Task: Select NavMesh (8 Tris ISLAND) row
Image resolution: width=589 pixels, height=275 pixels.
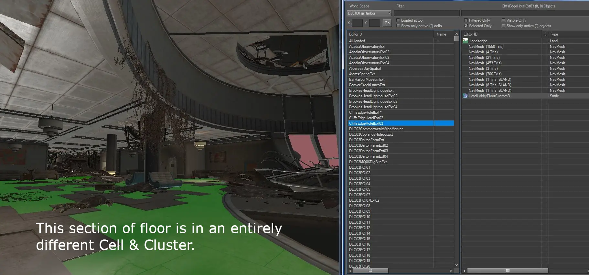Action: [525, 85]
